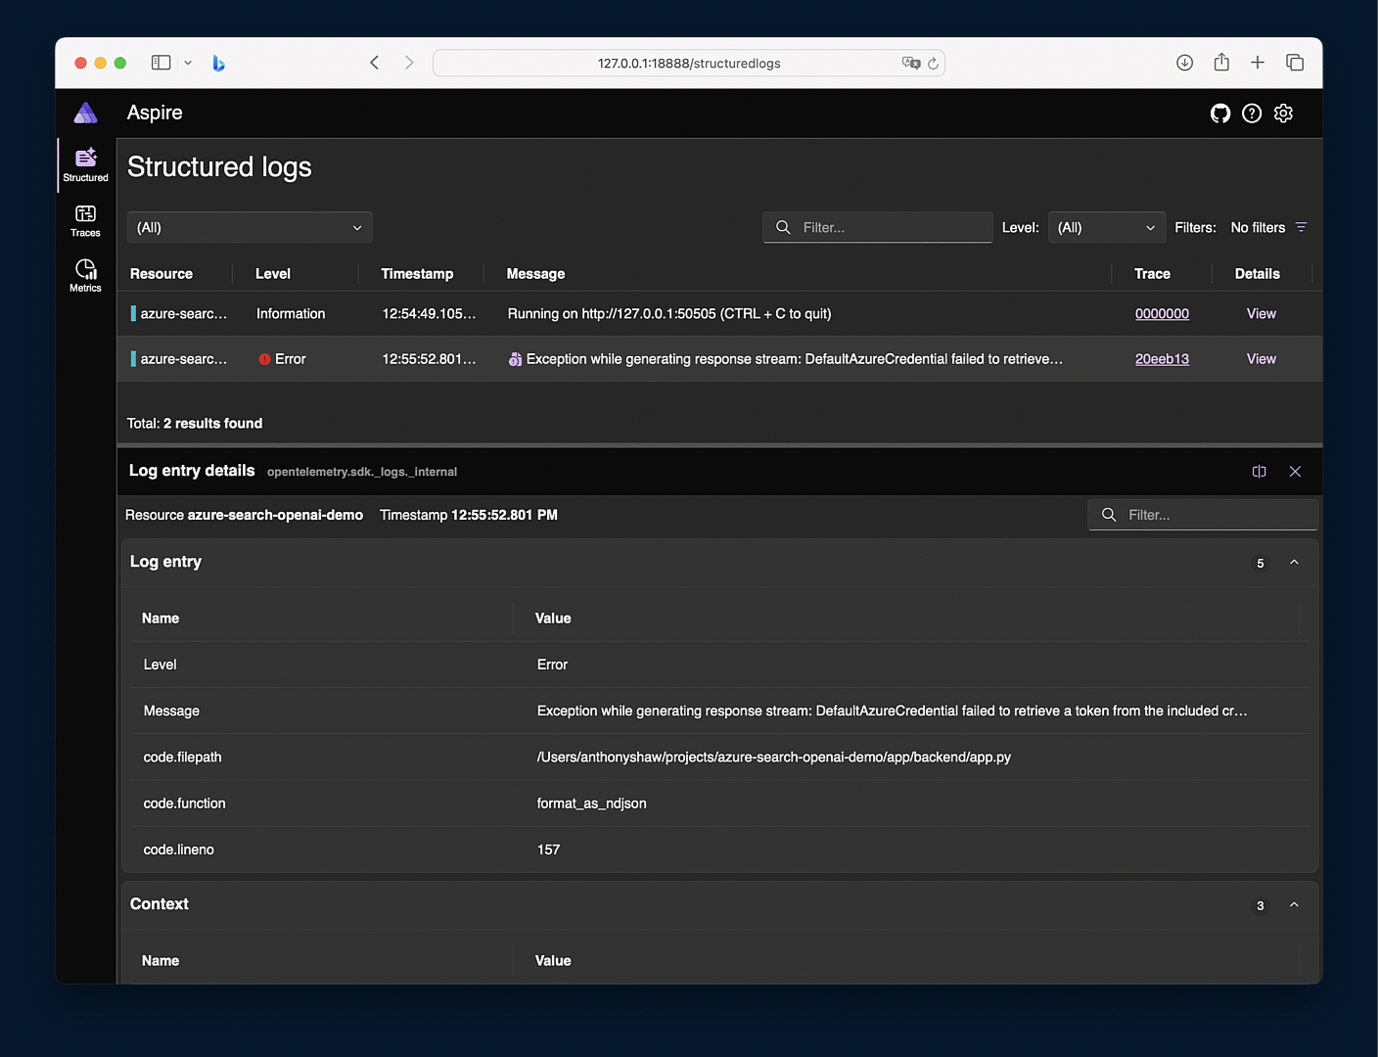Image resolution: width=1378 pixels, height=1057 pixels.
Task: Open the filter funnel next to No filters
Action: coord(1302,227)
